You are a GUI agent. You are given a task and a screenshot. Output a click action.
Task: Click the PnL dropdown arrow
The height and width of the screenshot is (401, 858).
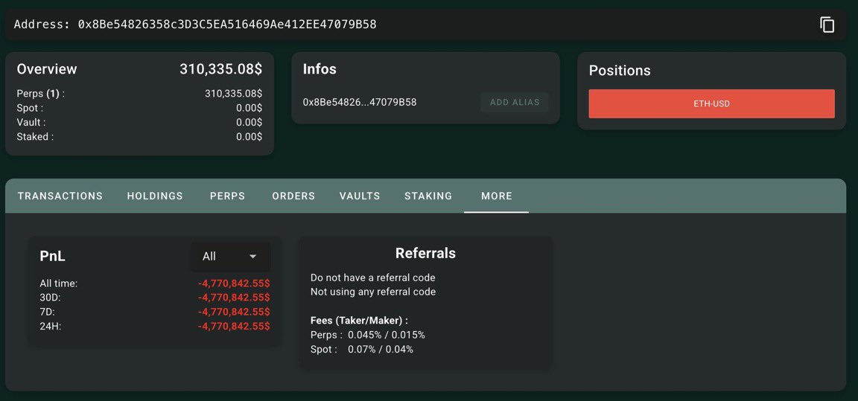click(x=252, y=256)
